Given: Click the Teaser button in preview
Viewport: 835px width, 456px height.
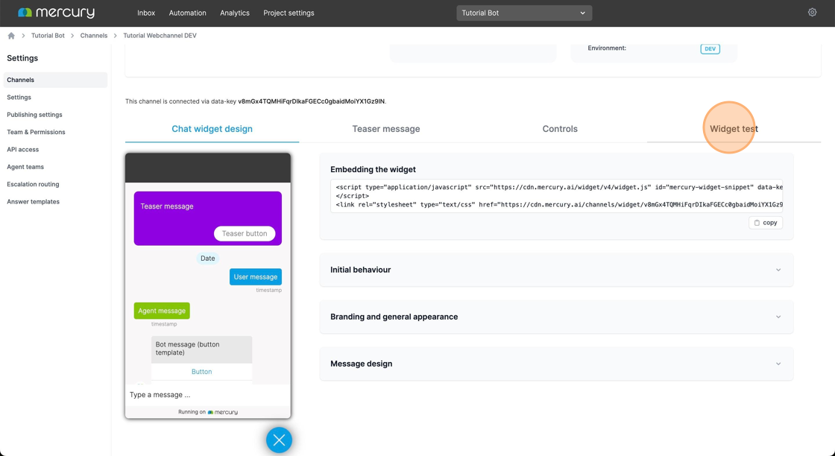Looking at the screenshot, I should click(x=245, y=233).
